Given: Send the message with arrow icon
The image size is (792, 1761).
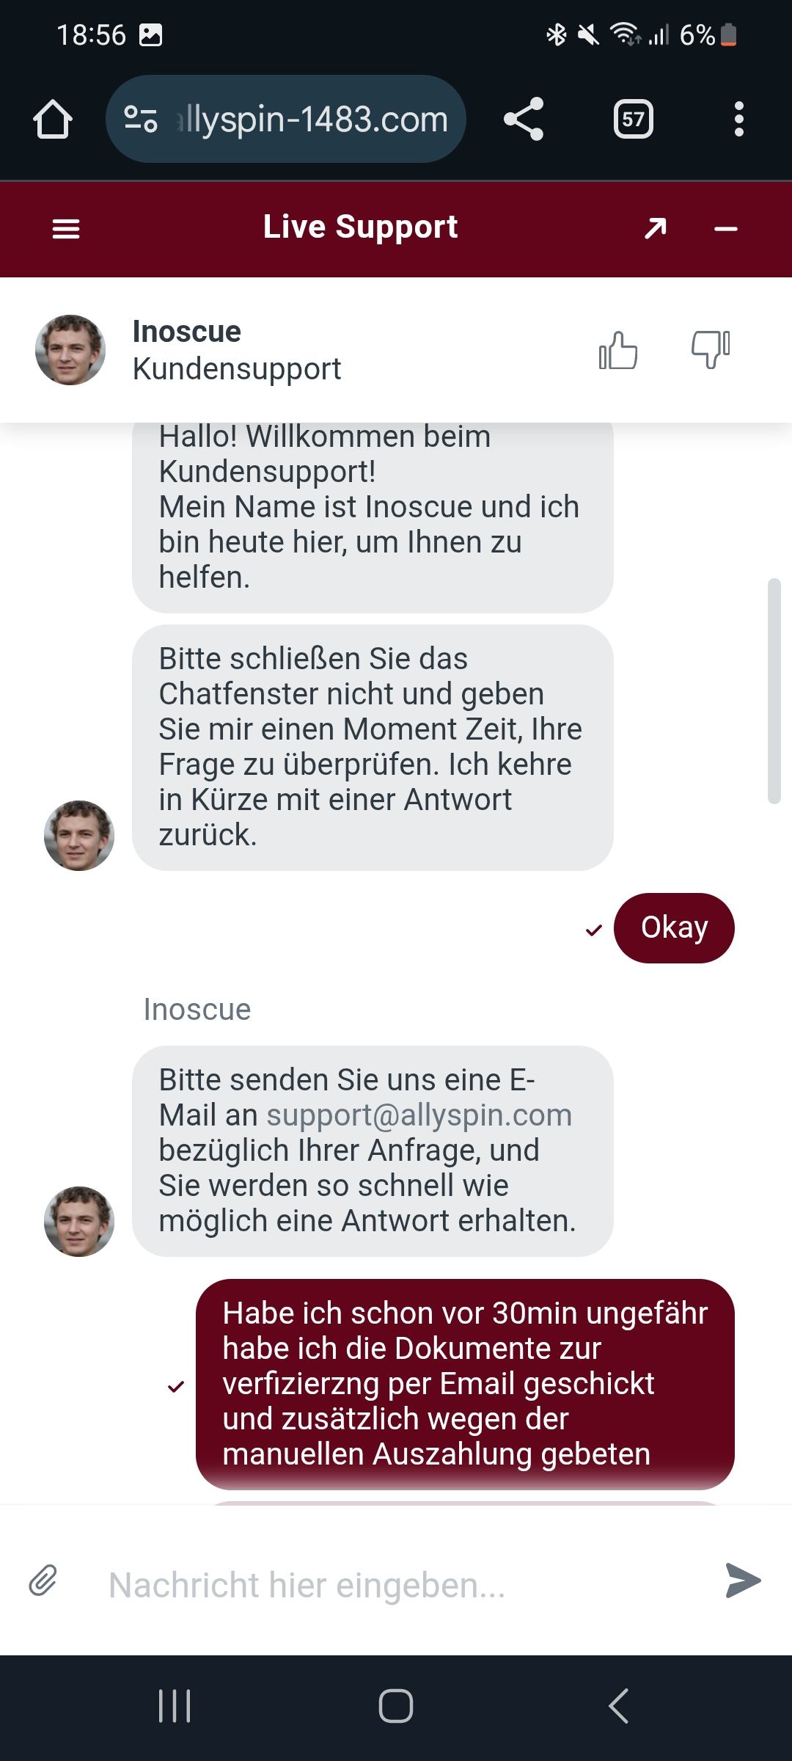Looking at the screenshot, I should click(743, 1580).
